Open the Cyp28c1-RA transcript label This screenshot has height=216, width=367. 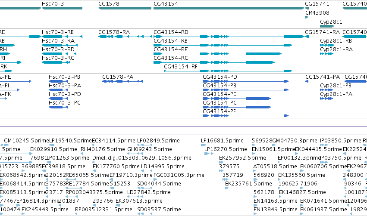[336, 49]
